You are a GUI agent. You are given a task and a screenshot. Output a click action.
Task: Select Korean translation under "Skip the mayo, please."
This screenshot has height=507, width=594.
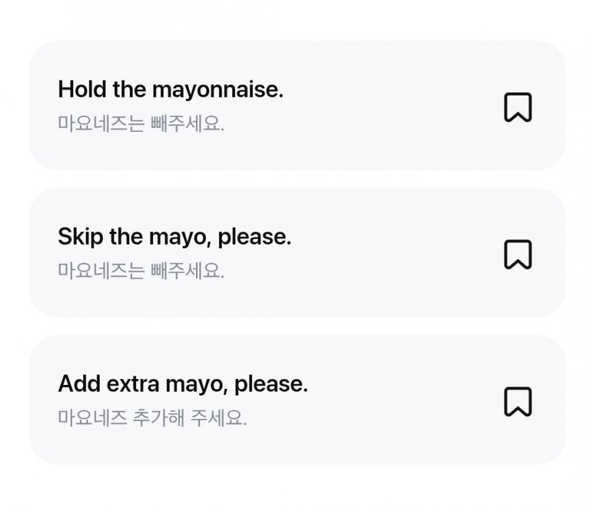pos(141,271)
